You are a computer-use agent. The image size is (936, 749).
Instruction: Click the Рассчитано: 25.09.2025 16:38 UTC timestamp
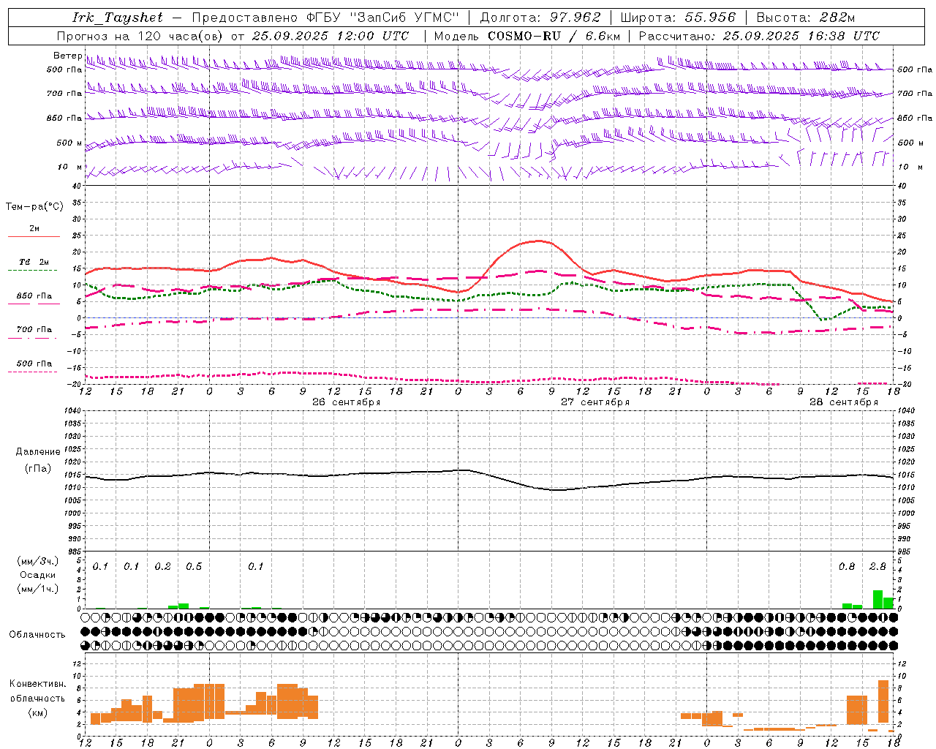(760, 36)
